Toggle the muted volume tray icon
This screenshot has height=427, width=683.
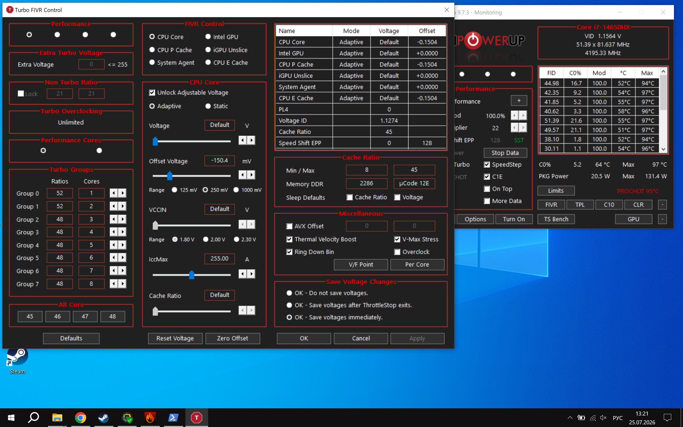click(x=603, y=418)
